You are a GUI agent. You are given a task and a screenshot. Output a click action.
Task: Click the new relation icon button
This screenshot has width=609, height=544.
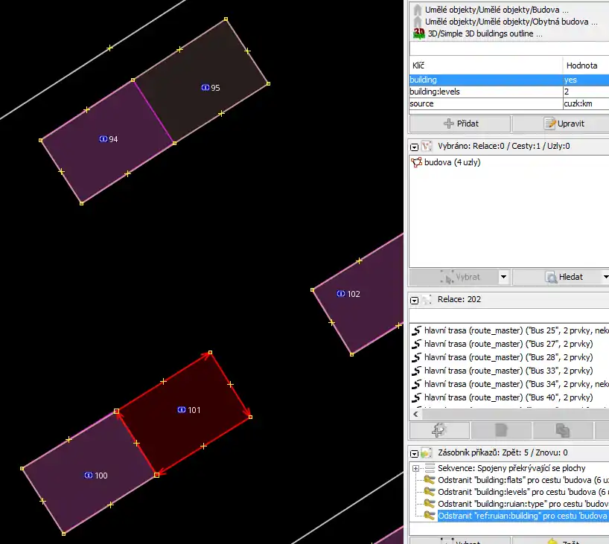point(439,430)
